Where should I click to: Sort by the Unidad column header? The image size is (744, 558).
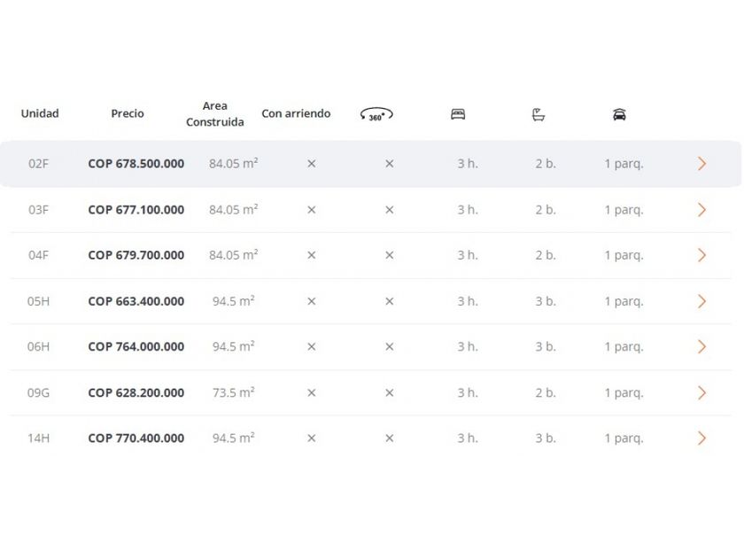(40, 113)
